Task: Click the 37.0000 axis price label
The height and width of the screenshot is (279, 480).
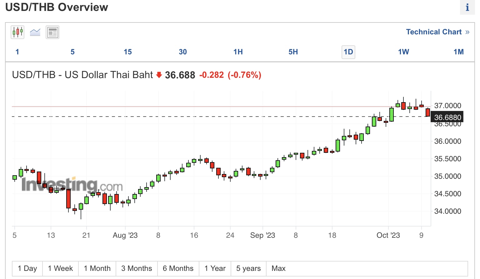Action: point(448,106)
